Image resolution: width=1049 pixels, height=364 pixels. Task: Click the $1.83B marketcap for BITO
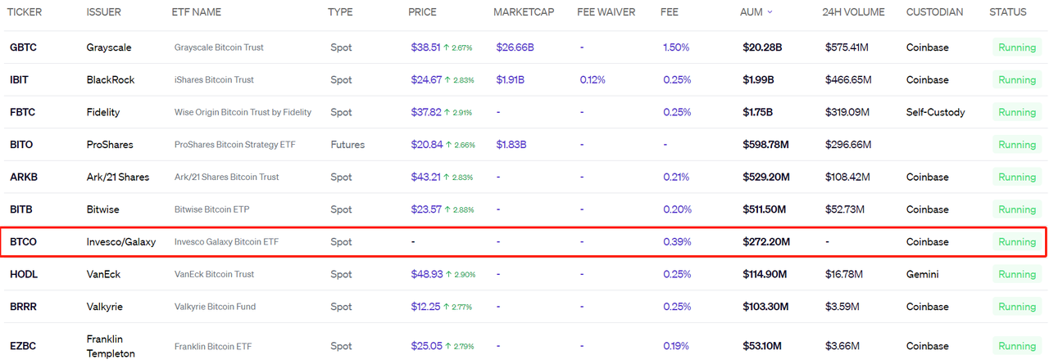point(511,145)
